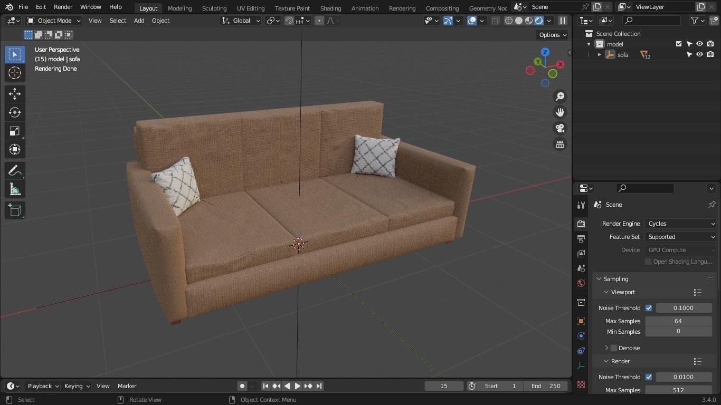Switch to rendered viewport shading
The image size is (721, 405).
click(539, 21)
